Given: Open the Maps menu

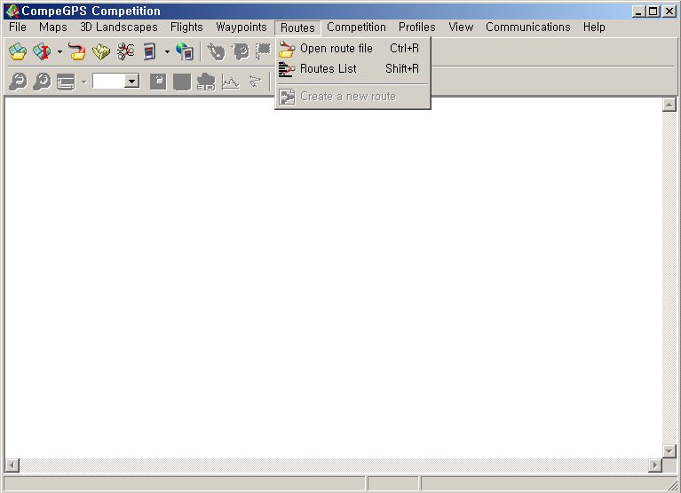Looking at the screenshot, I should tap(53, 27).
